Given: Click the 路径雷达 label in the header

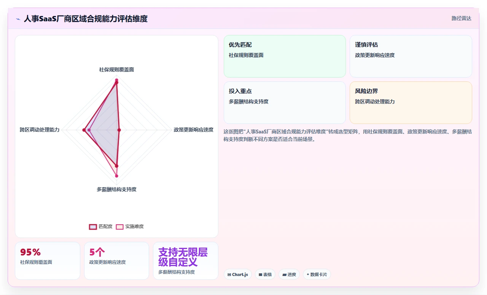Looking at the screenshot, I should click(461, 18).
